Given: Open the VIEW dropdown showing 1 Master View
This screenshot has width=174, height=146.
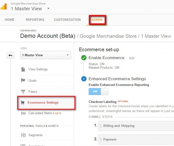Looking at the screenshot, I should click(46, 55).
